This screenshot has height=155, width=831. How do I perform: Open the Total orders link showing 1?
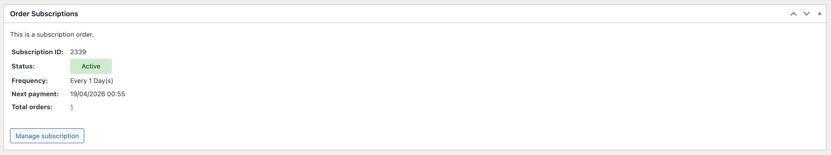point(72,107)
